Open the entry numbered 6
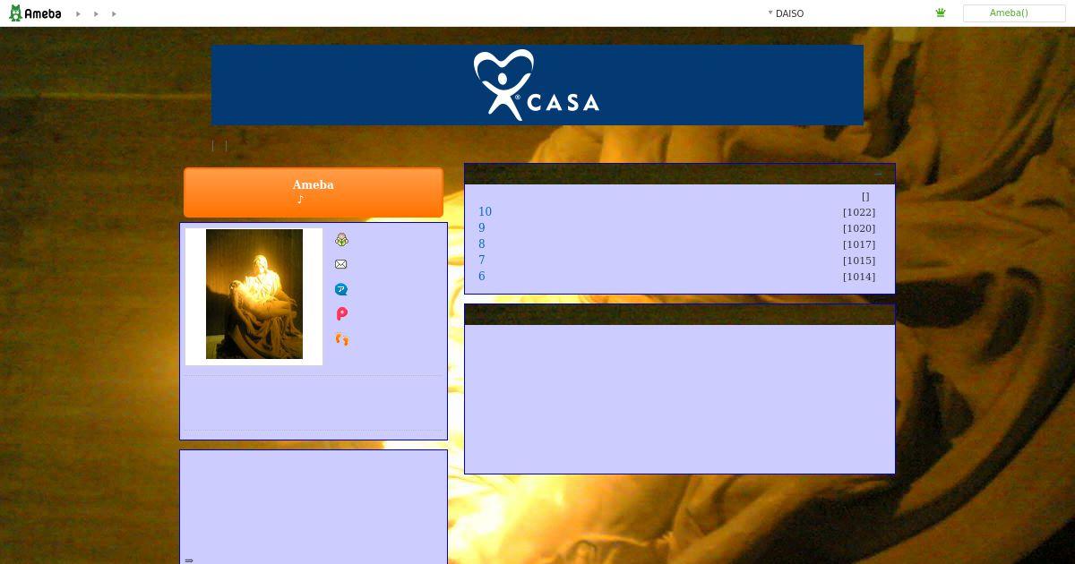 [x=481, y=277]
